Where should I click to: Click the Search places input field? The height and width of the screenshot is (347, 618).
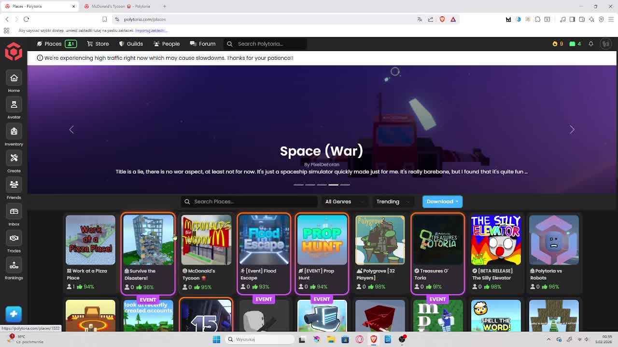click(251, 201)
